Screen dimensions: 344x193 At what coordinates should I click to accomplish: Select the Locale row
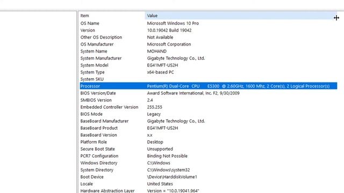[87, 184]
